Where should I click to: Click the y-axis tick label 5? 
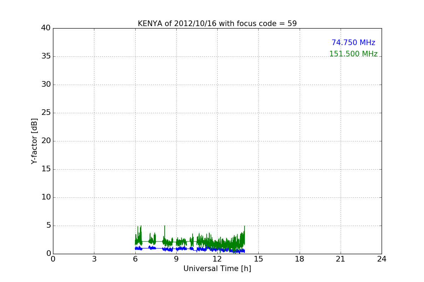(48, 226)
